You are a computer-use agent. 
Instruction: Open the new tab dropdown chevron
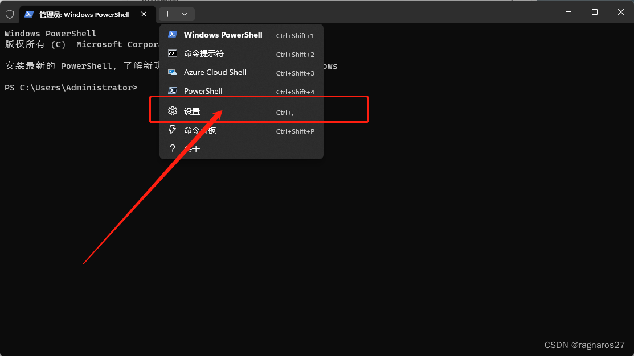click(183, 14)
